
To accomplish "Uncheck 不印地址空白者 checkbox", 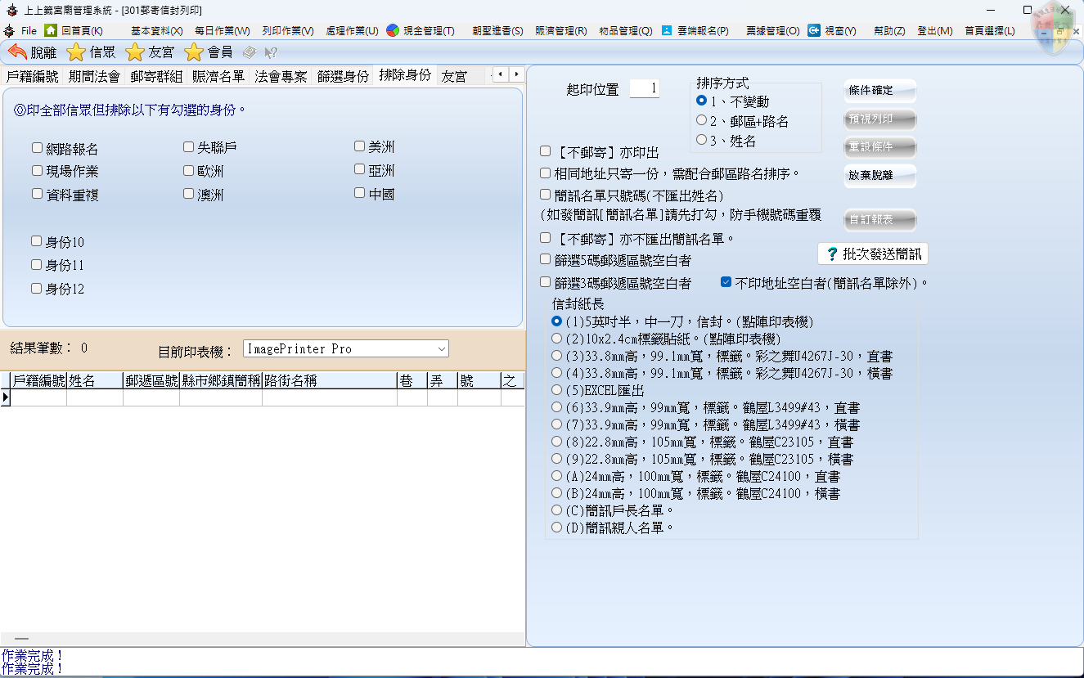I will click(x=726, y=282).
